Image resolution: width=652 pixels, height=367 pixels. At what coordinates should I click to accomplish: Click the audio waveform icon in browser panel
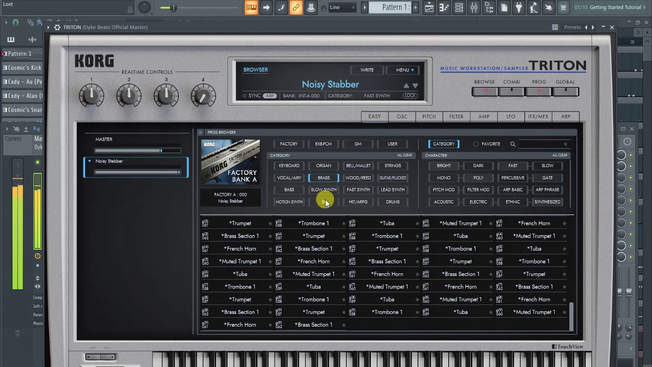coord(32,39)
